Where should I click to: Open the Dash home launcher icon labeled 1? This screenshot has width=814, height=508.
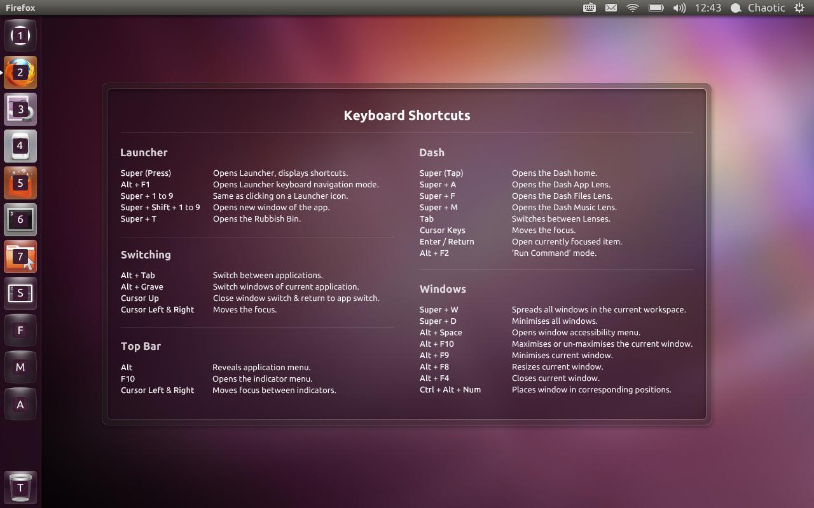pyautogui.click(x=20, y=36)
